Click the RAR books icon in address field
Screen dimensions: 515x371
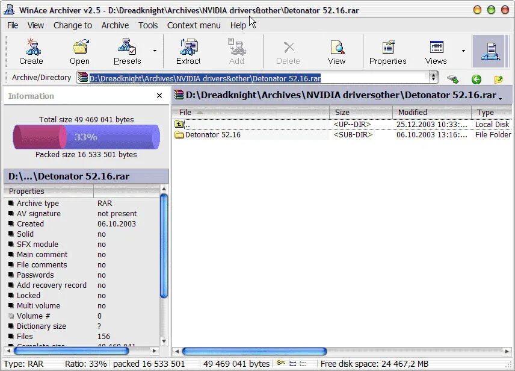83,78
